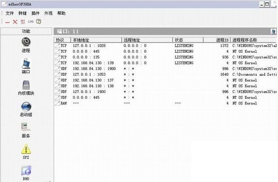Select UDP row 192.168.84.130 : 138

click(x=166, y=86)
